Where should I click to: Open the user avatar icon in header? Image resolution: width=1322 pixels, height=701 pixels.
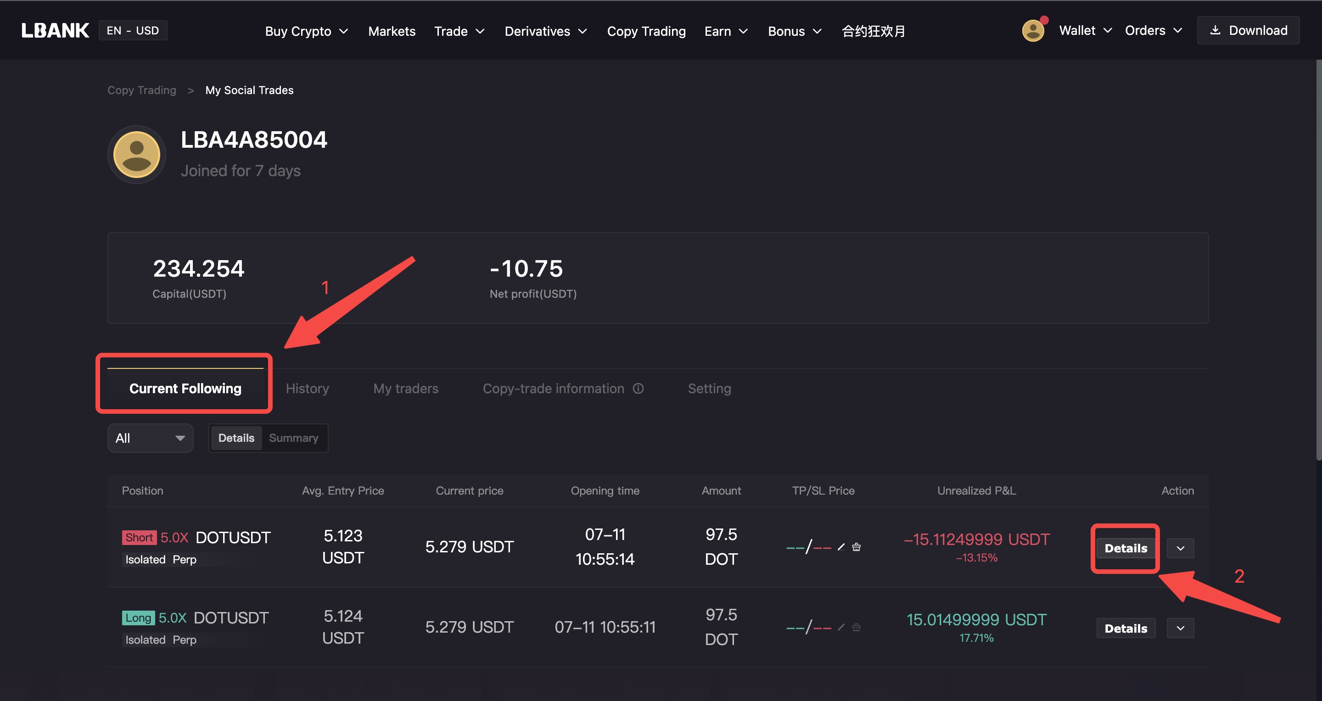(x=1032, y=31)
